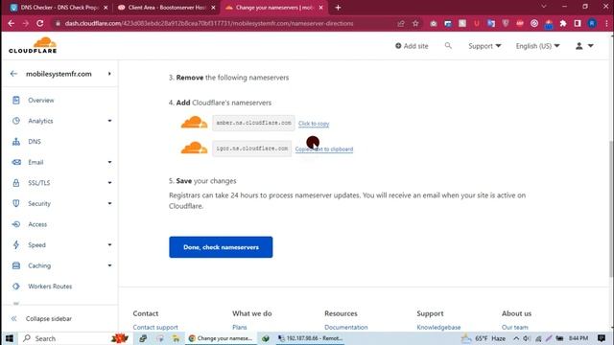Viewport: 614px width, 345px height.
Task: Click the browser back arrow
Action: click(x=11, y=23)
